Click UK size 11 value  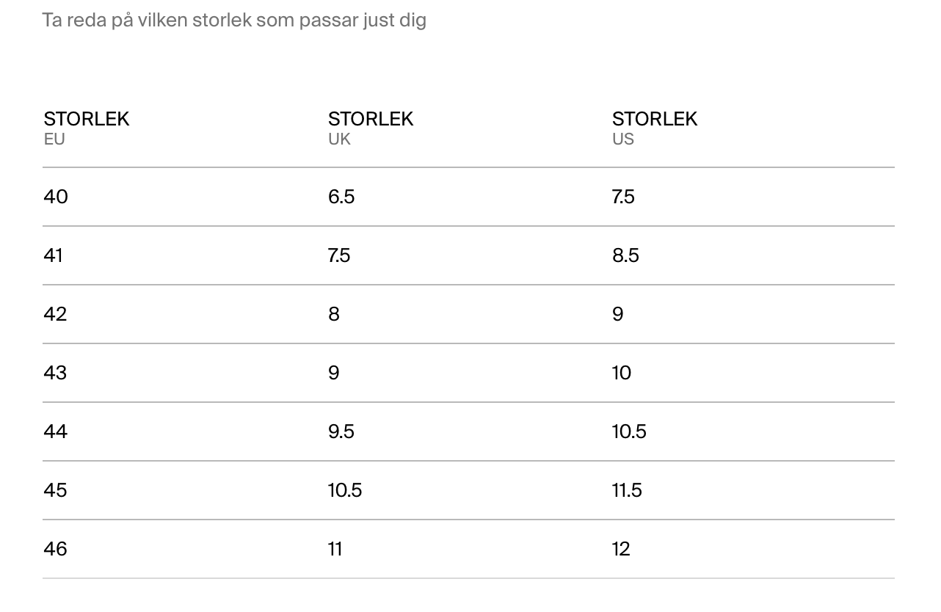(x=335, y=549)
